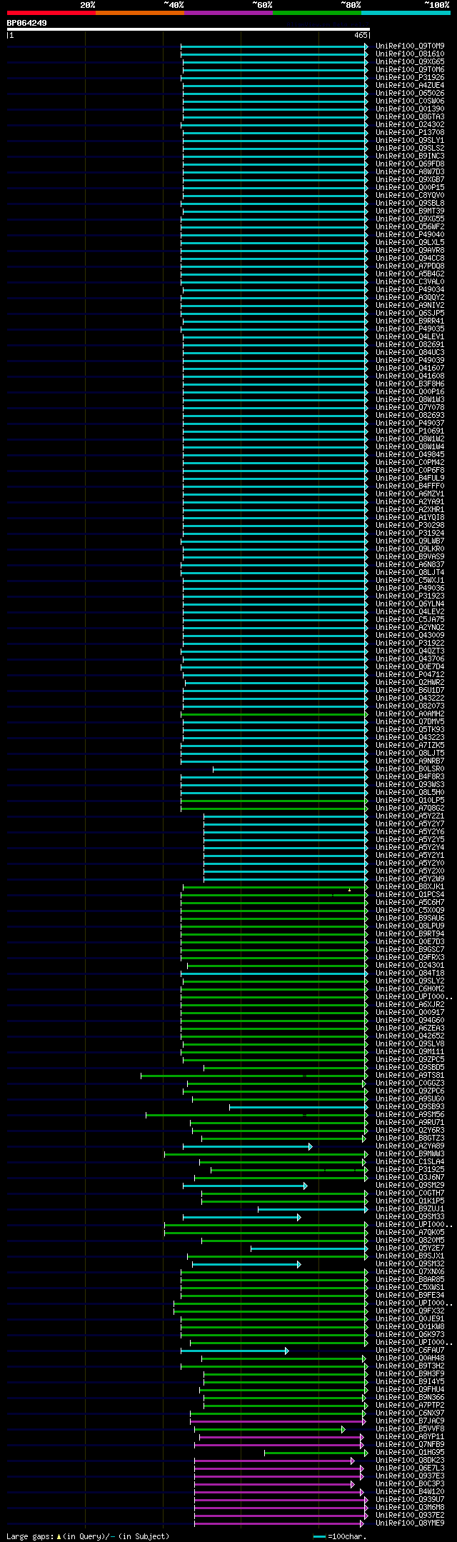This screenshot has width=457, height=1542.
Task: Click the white query sequence bar
Action: click(189, 29)
